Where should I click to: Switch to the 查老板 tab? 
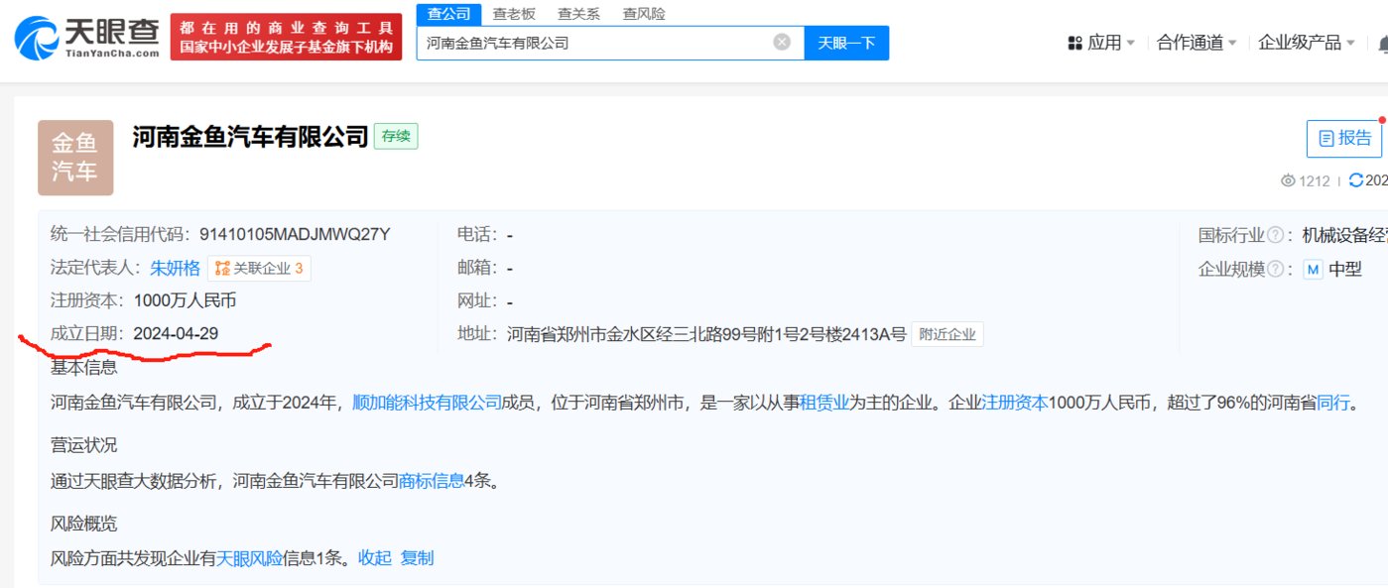coord(513,14)
